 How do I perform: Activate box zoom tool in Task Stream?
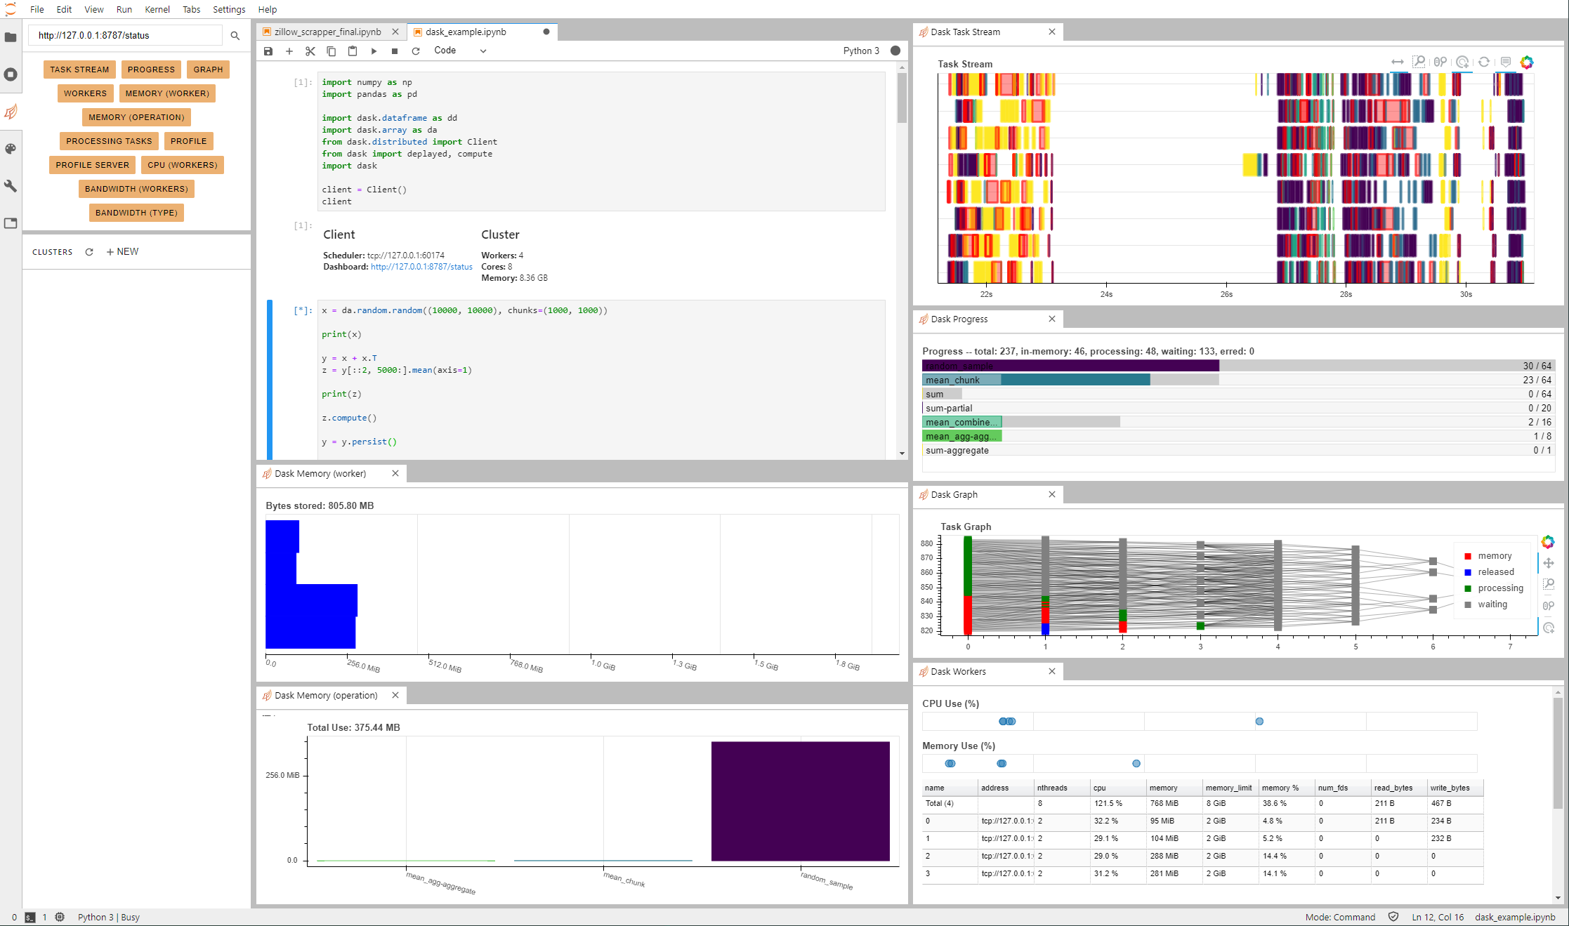pyautogui.click(x=1419, y=62)
